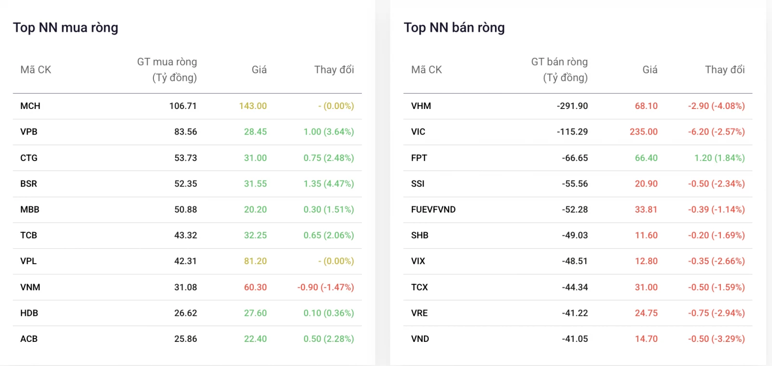Screen dimensions: 772x366
Task: Select SHB change "-0.20 (-1.69%)"
Action: click(717, 235)
